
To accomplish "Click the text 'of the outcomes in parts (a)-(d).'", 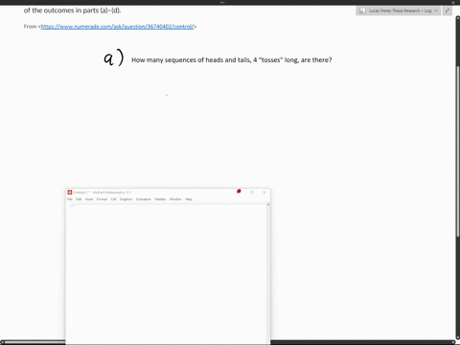I will [x=72, y=11].
